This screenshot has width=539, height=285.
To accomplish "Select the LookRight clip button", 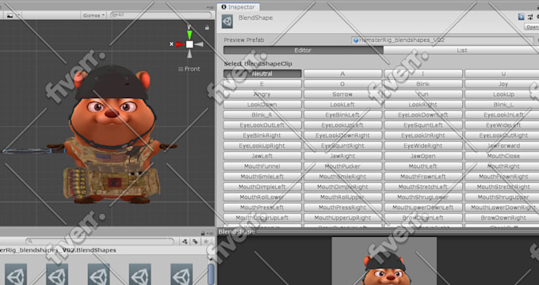I will (423, 104).
